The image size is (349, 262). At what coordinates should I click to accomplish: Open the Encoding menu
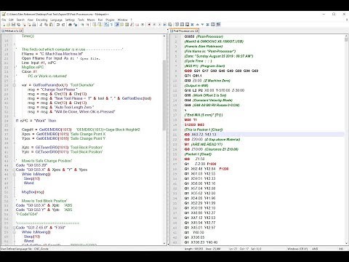pyautogui.click(x=41, y=20)
